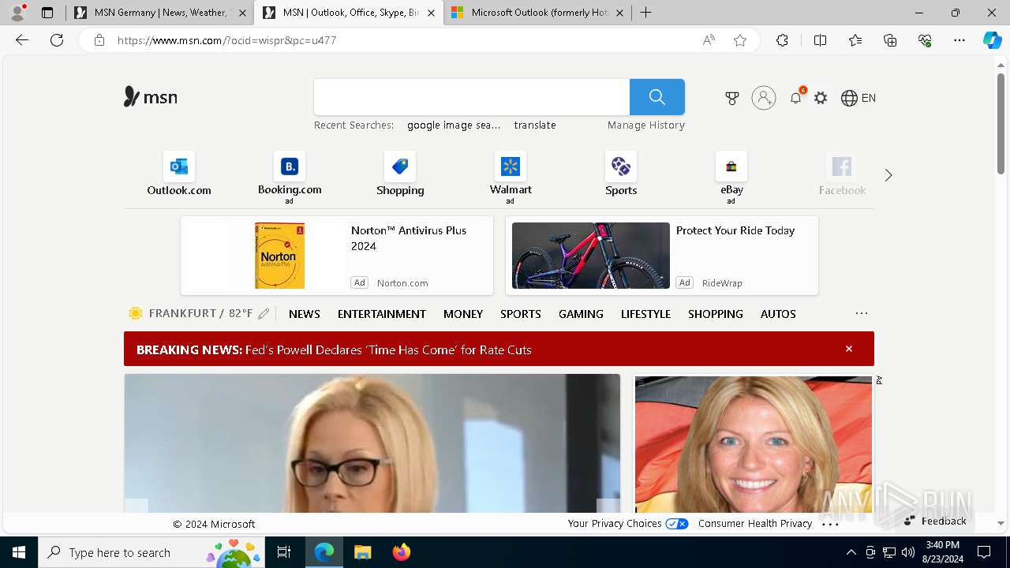The height and width of the screenshot is (568, 1010).
Task: Open Walmart shortcut tile
Action: pyautogui.click(x=511, y=177)
